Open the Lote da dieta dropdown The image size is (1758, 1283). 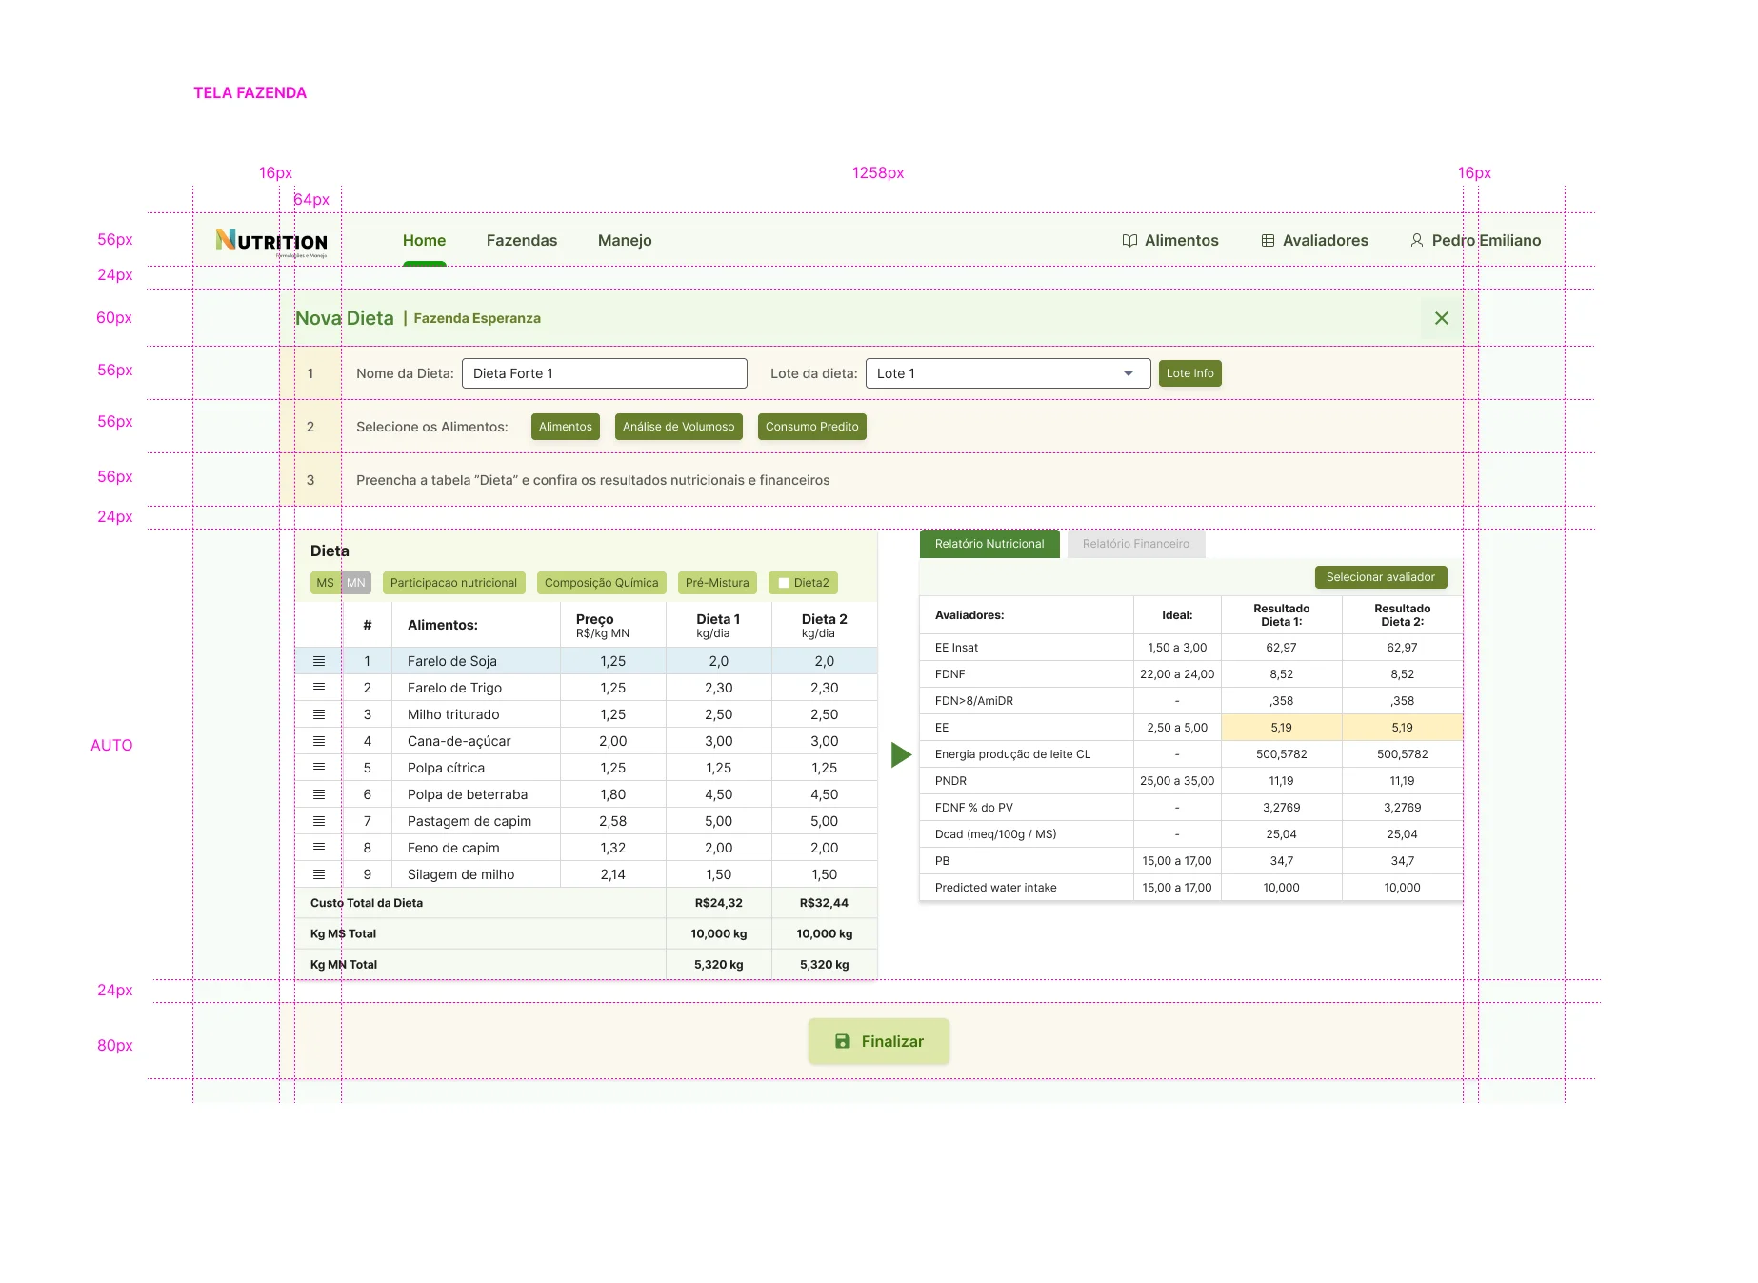[1009, 373]
